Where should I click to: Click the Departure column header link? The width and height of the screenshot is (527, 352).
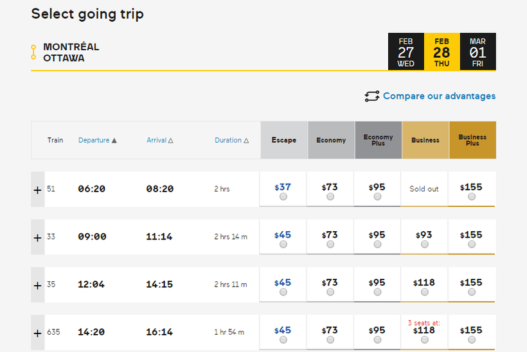[93, 141]
